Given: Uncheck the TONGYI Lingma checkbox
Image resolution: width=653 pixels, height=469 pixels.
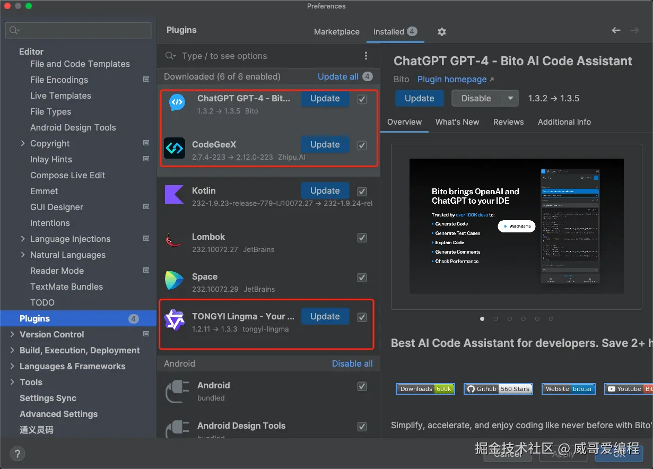Looking at the screenshot, I should (x=362, y=317).
